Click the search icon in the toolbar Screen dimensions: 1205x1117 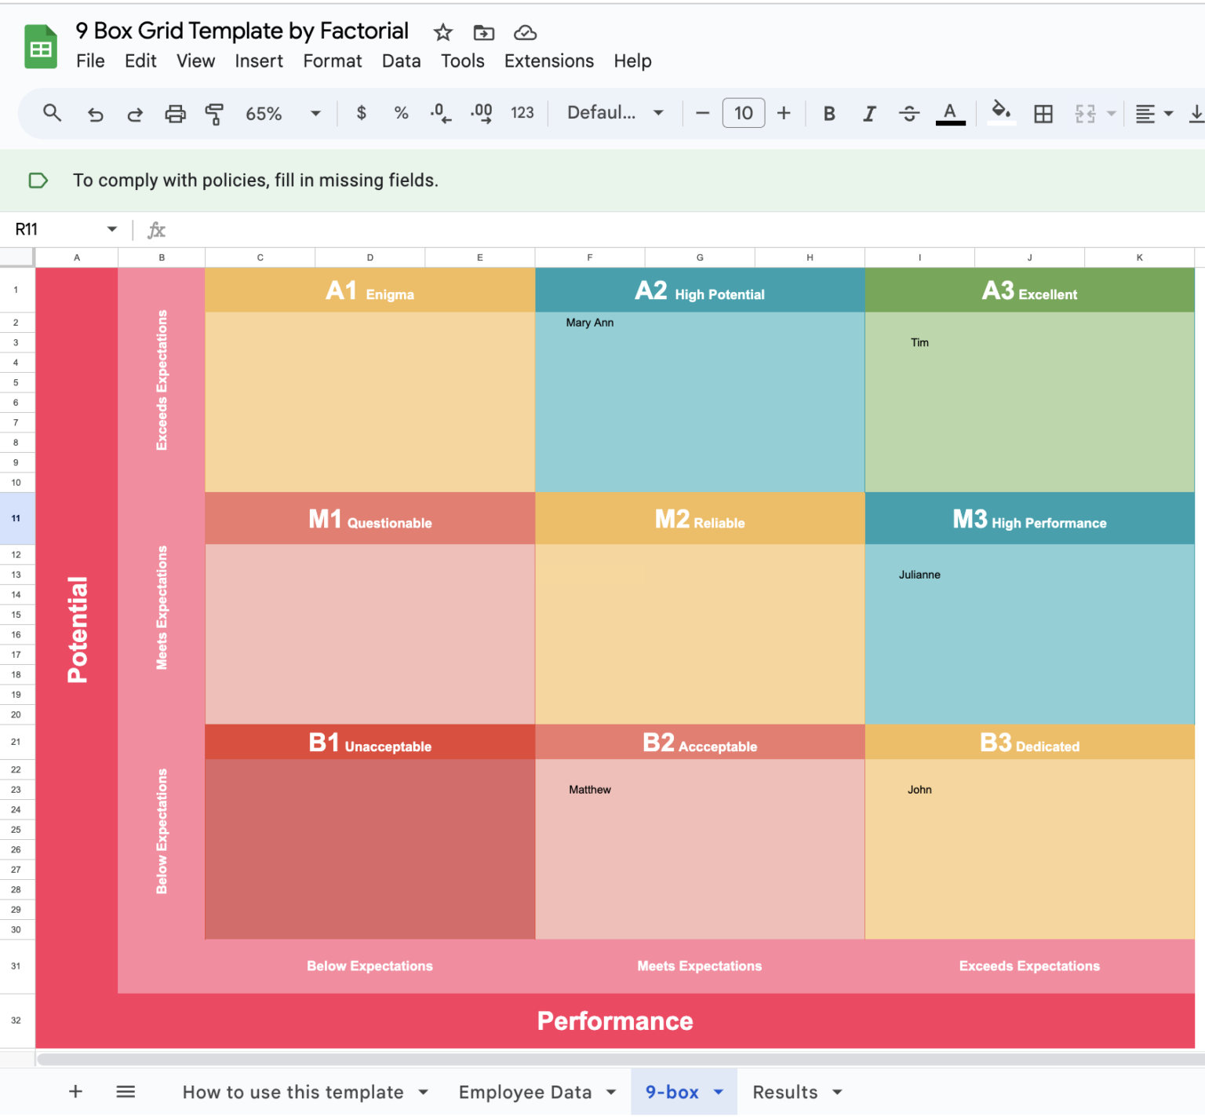click(52, 113)
